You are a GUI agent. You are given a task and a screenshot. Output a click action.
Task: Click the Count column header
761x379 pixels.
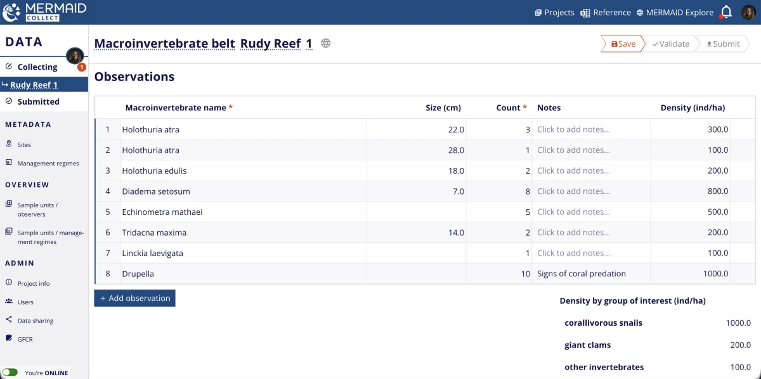[512, 108]
